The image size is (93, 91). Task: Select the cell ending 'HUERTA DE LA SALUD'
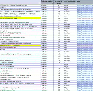[x=20, y=29]
